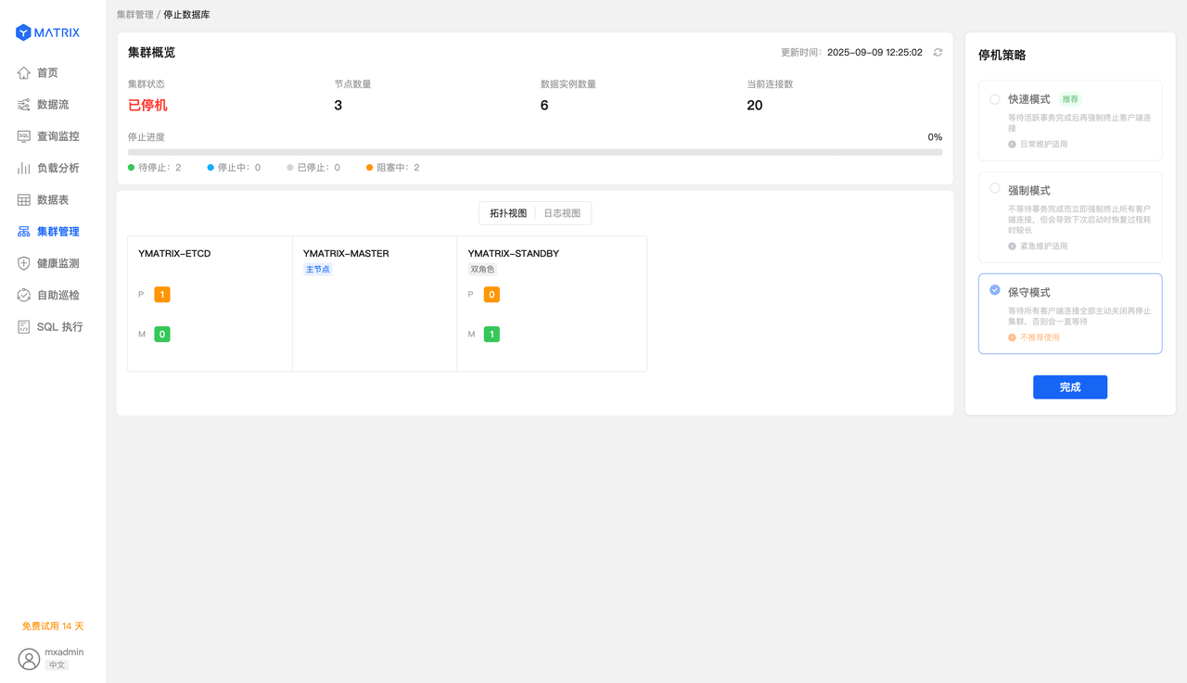
Task: Click orange P badge on YMATRIX-ETCD
Action: (162, 295)
